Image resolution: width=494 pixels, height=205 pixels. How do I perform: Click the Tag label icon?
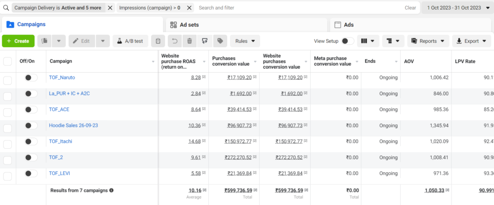pos(220,41)
